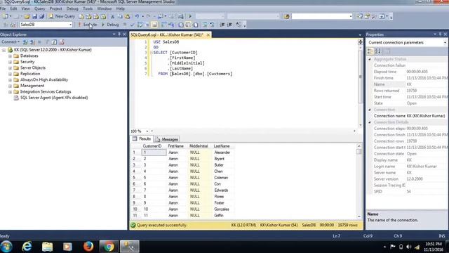449x253 pixels.
Task: Click the Display Estimated Execution Plan icon
Action: coord(140,25)
